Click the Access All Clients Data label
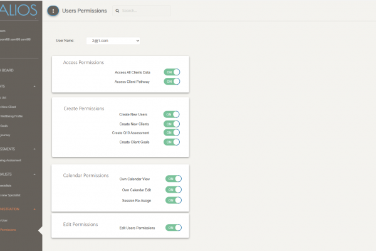 [133, 73]
